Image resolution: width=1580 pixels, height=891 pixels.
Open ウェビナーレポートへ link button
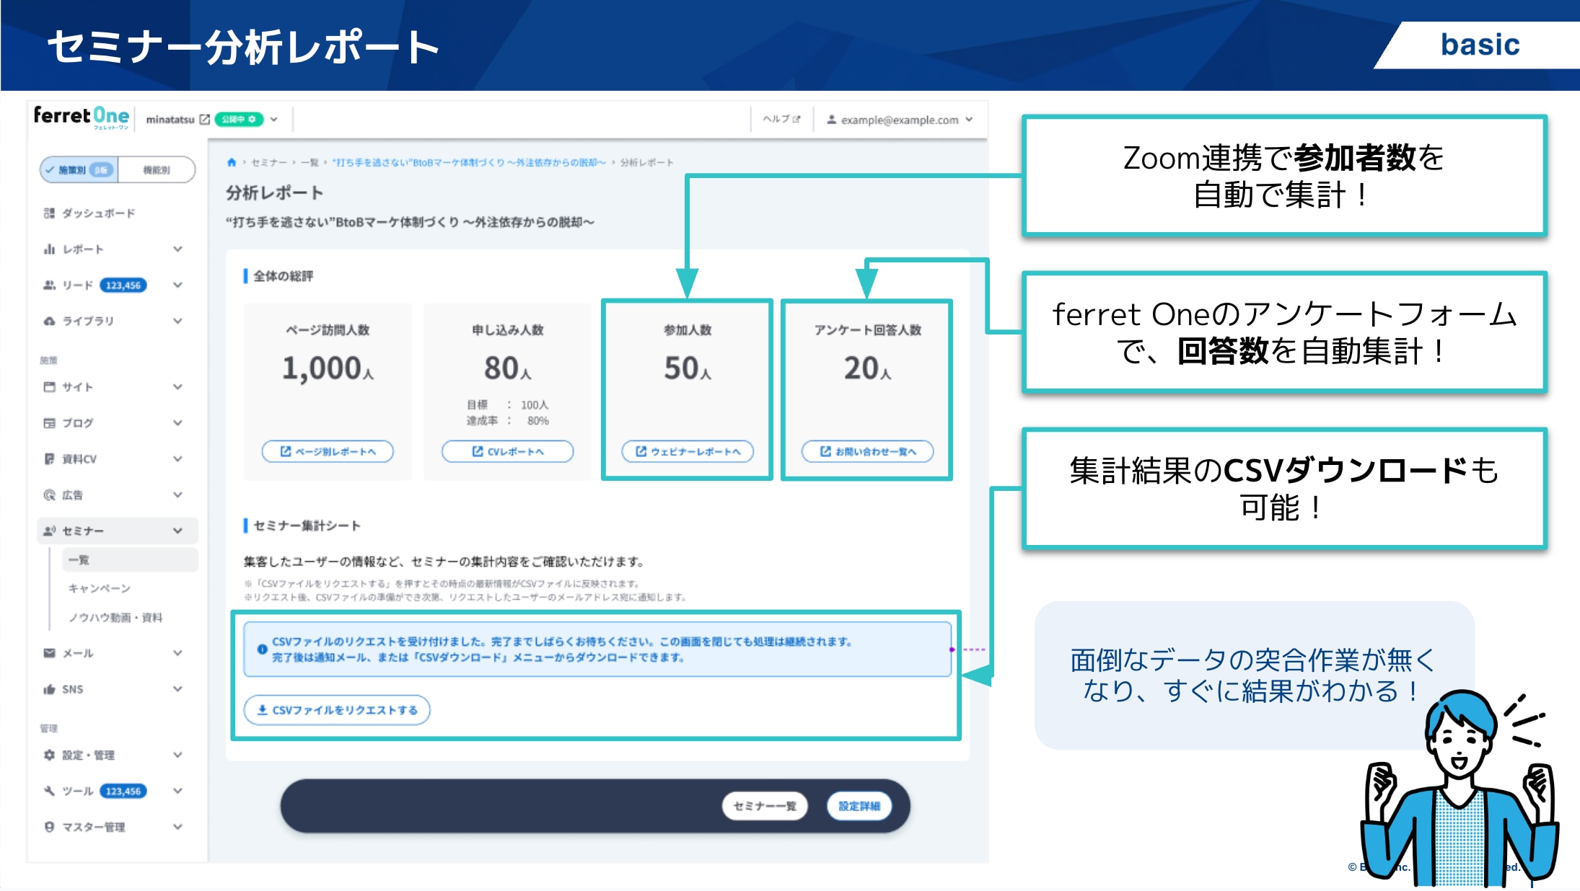pyautogui.click(x=688, y=452)
